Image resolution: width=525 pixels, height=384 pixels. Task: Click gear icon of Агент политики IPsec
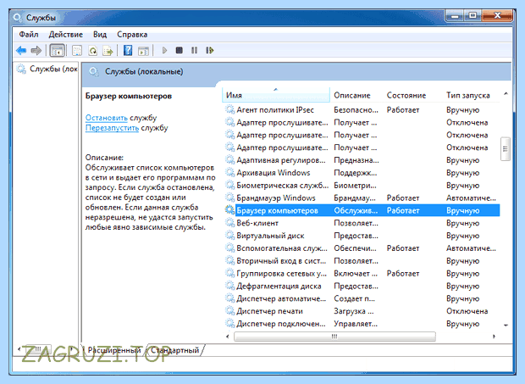229,109
